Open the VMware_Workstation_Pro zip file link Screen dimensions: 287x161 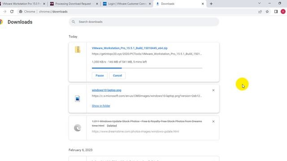[130, 48]
